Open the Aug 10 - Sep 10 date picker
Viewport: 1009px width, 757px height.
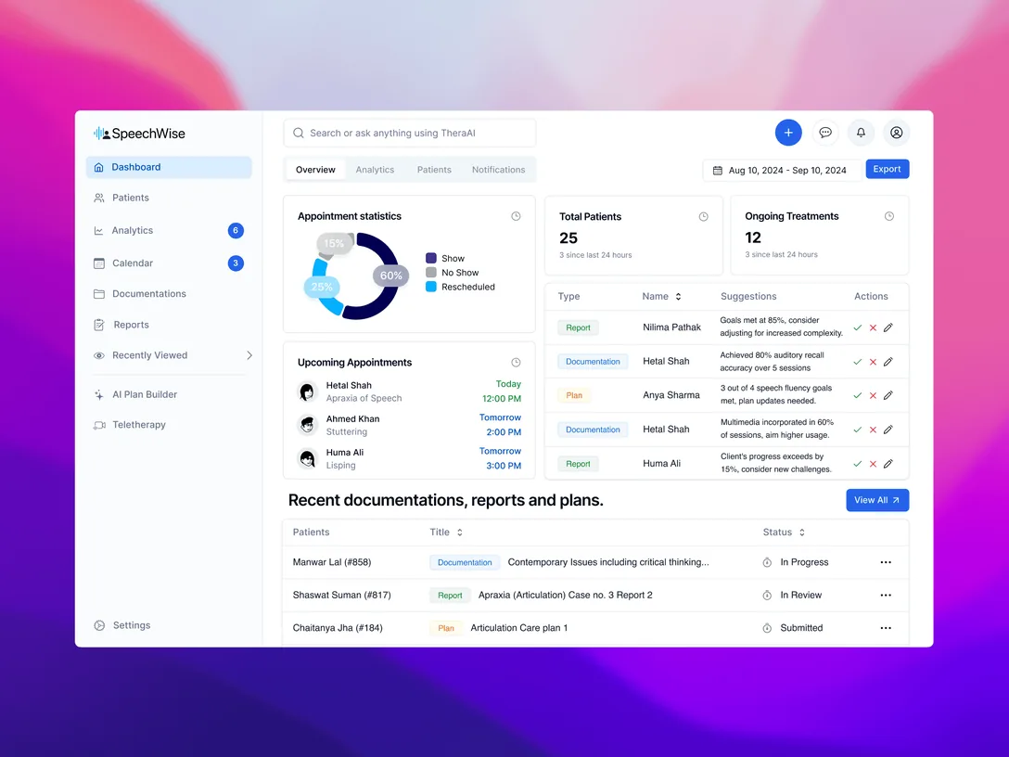[782, 170]
